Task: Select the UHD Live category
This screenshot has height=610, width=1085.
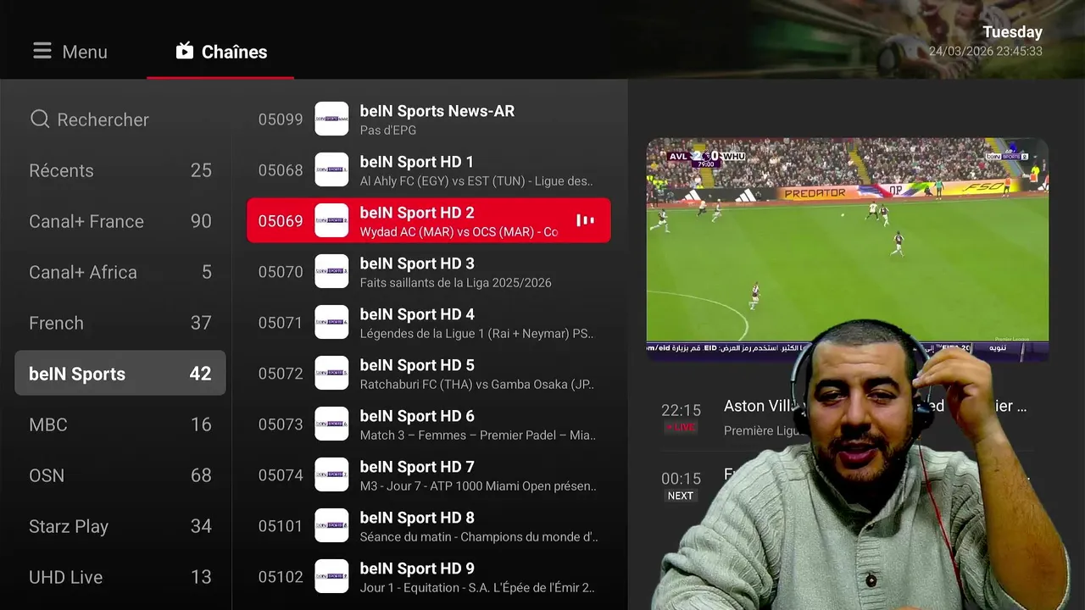Action: tap(120, 577)
